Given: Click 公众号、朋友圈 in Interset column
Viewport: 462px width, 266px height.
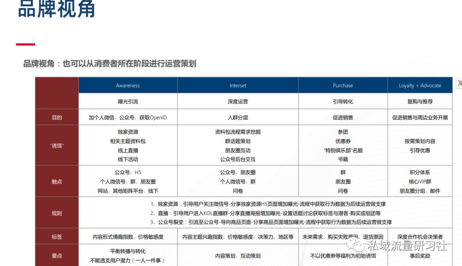Looking at the screenshot, I should [x=238, y=172].
